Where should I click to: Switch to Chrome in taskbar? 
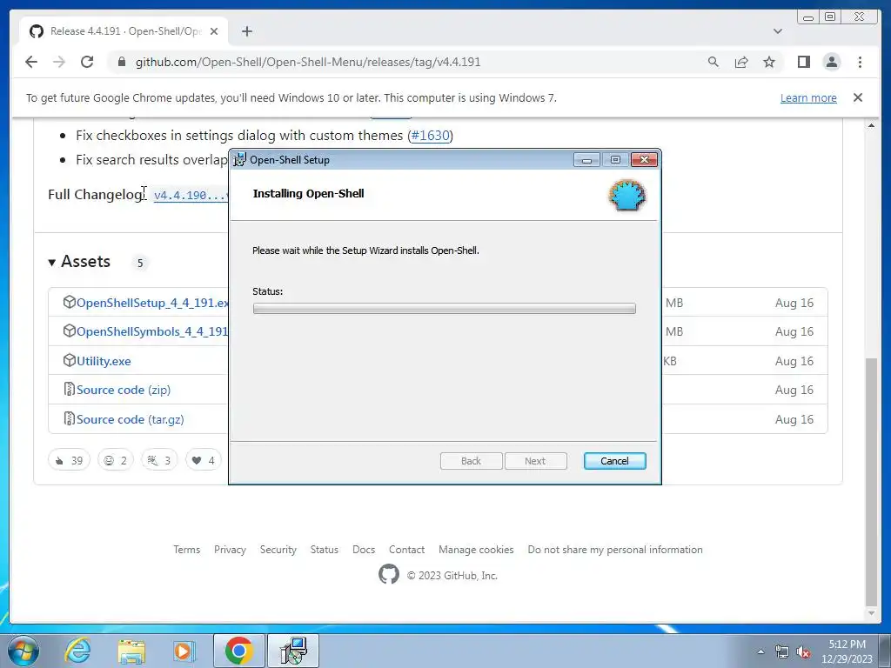[x=238, y=651]
